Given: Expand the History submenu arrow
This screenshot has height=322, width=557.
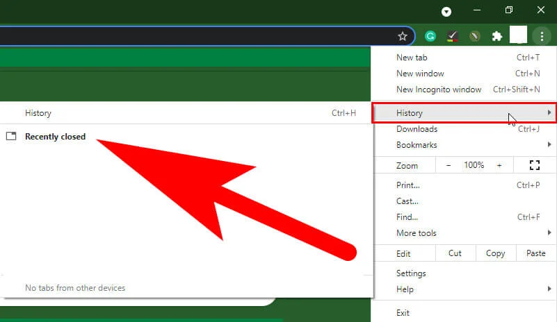Looking at the screenshot, I should point(549,113).
